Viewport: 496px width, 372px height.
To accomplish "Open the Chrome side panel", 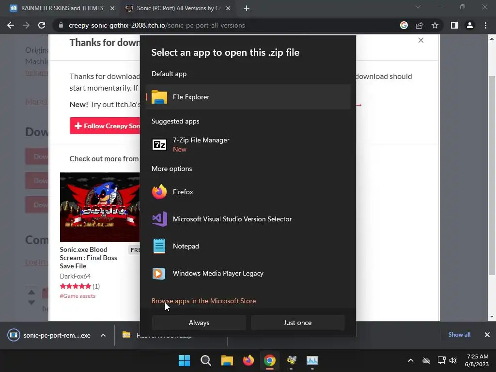I will click(x=454, y=25).
